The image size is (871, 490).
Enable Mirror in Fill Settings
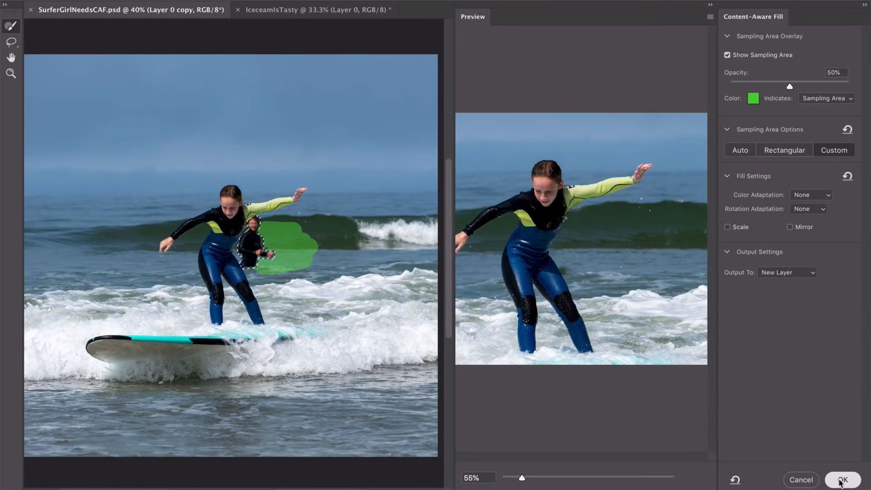click(x=790, y=227)
